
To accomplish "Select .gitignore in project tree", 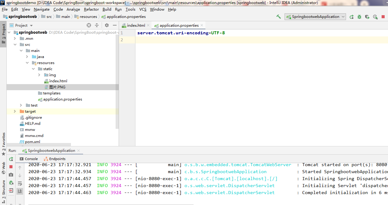I will click(x=31, y=118).
